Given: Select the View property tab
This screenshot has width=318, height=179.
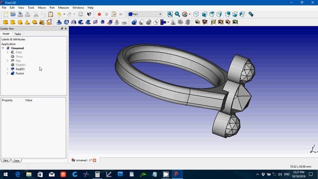Looking at the screenshot, I should 5,160.
